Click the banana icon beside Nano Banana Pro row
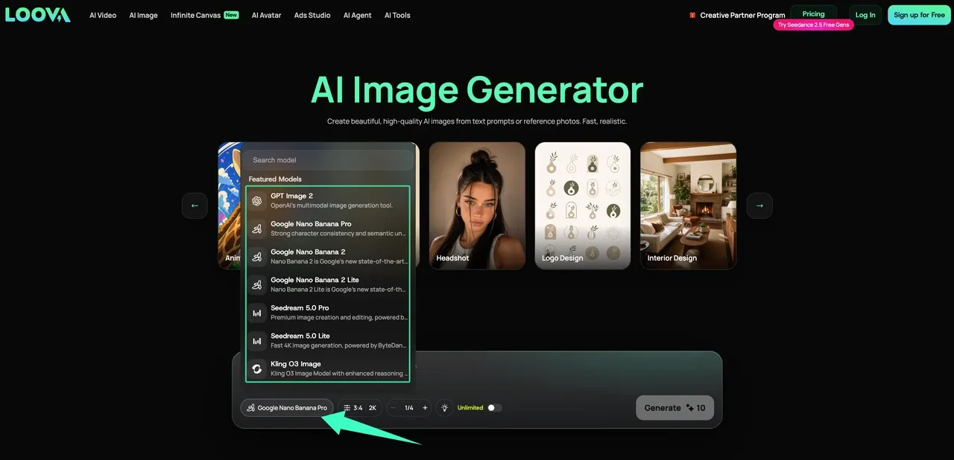Screen dimensions: 954x460 coord(257,229)
